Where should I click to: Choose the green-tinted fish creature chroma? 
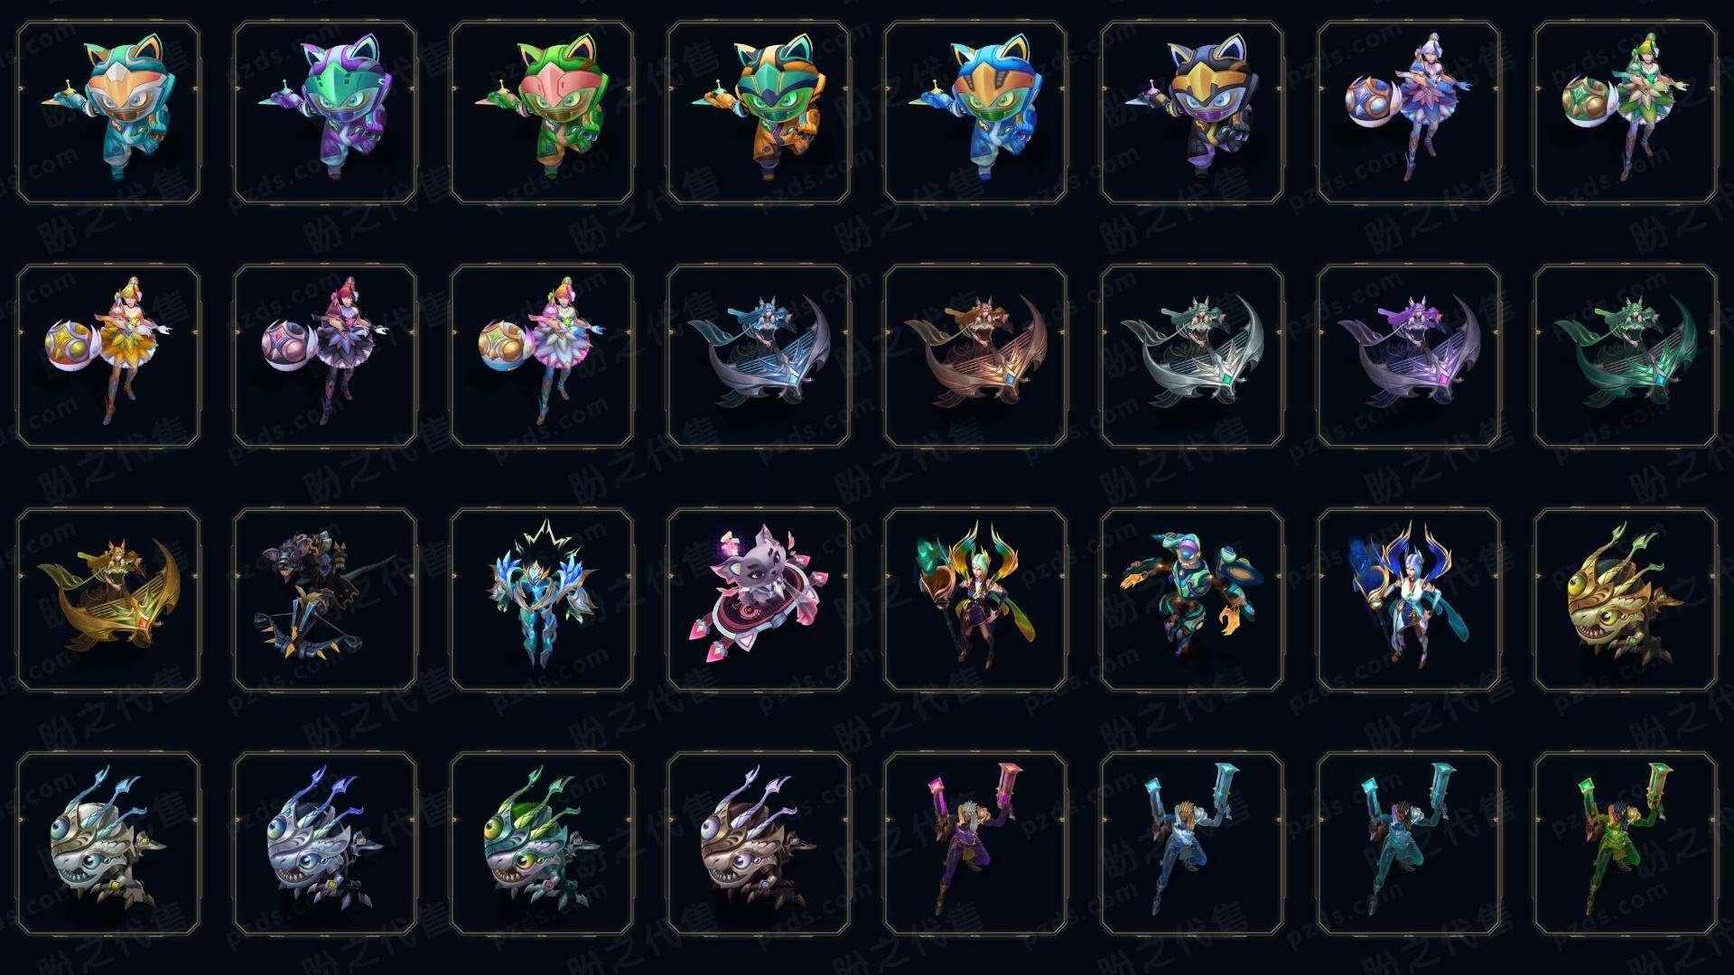(542, 843)
